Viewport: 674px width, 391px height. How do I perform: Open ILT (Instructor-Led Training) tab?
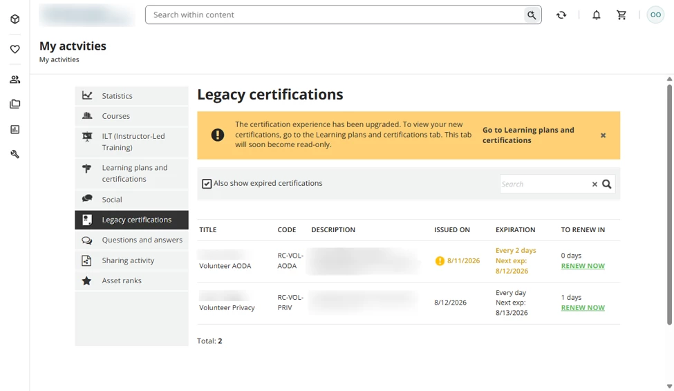[131, 142]
